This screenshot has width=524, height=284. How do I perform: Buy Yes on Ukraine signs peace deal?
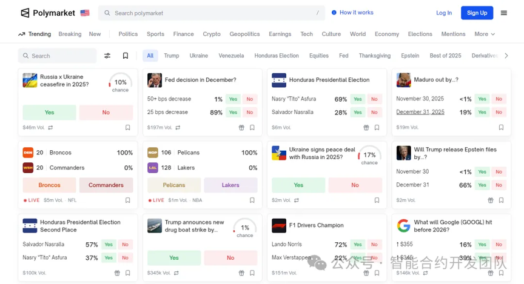(298, 185)
